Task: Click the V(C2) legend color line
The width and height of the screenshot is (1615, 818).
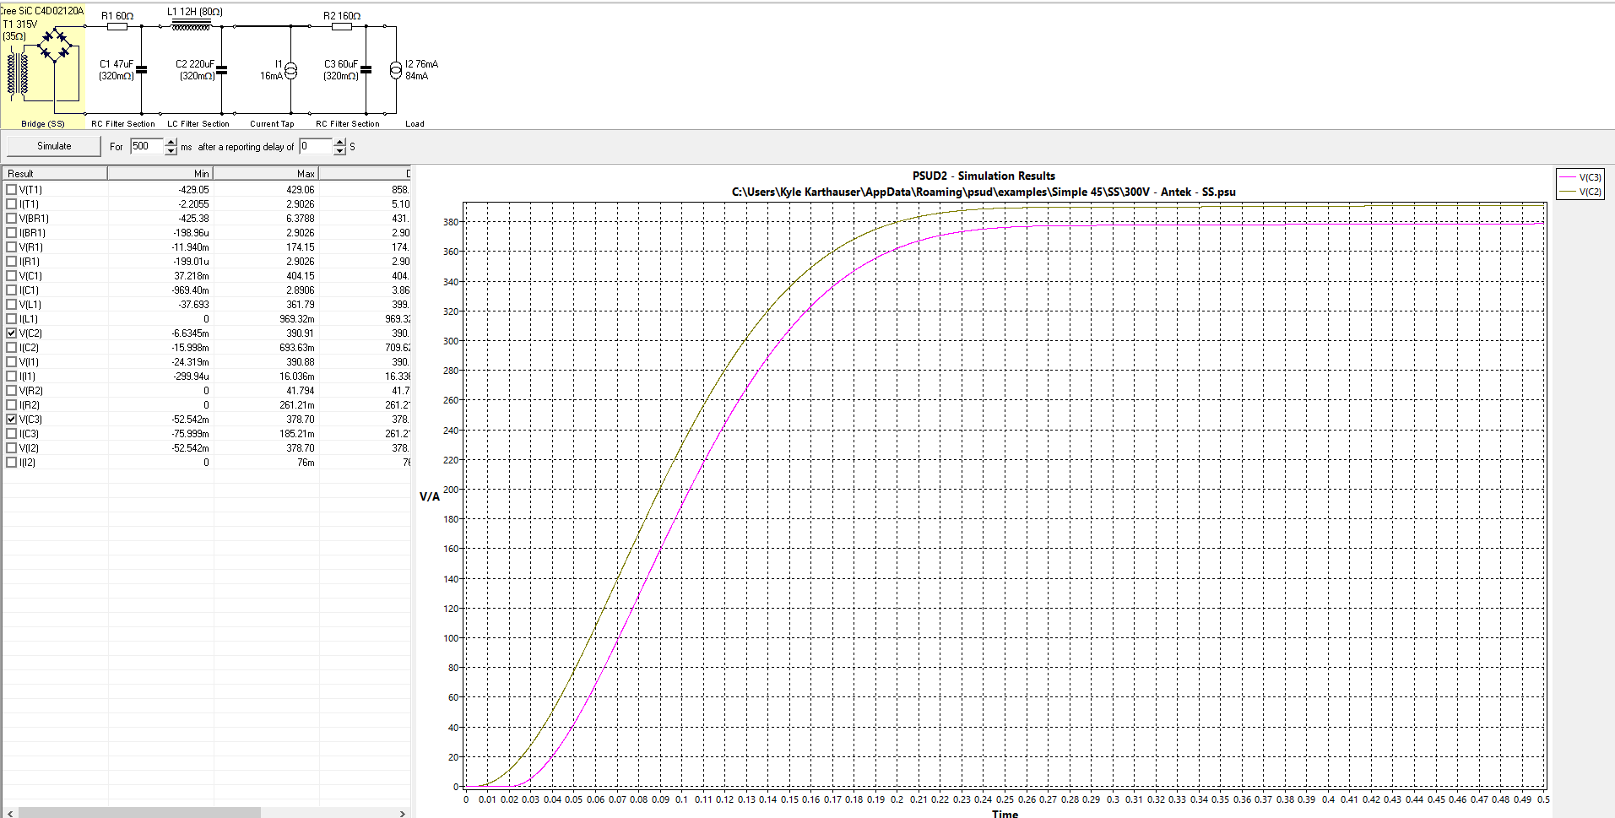Action: pyautogui.click(x=1568, y=192)
